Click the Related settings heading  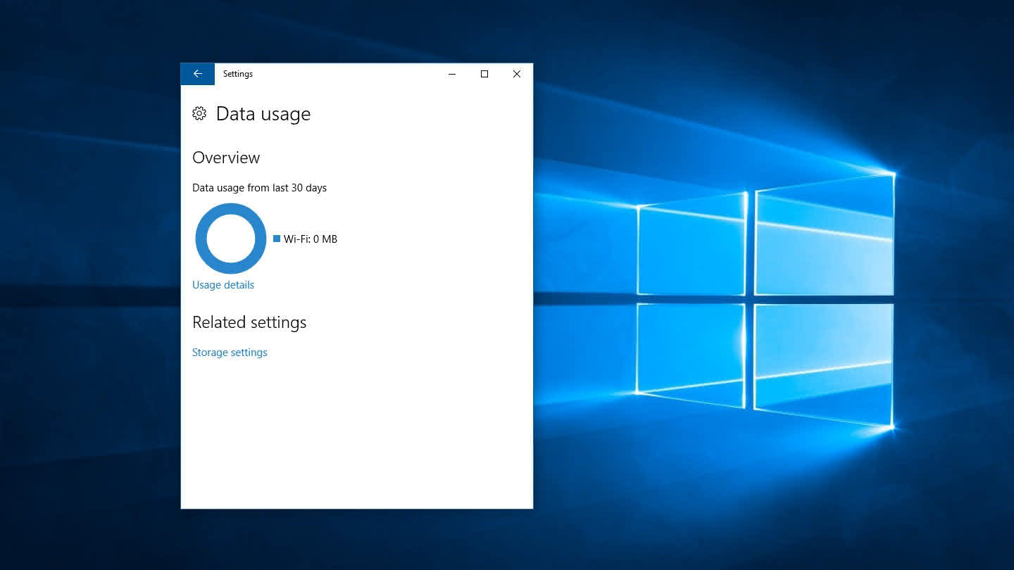[x=249, y=322]
